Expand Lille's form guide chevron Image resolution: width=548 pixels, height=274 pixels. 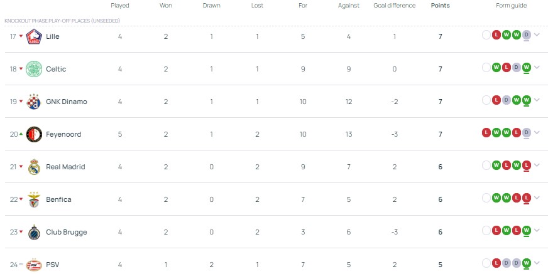pos(537,35)
